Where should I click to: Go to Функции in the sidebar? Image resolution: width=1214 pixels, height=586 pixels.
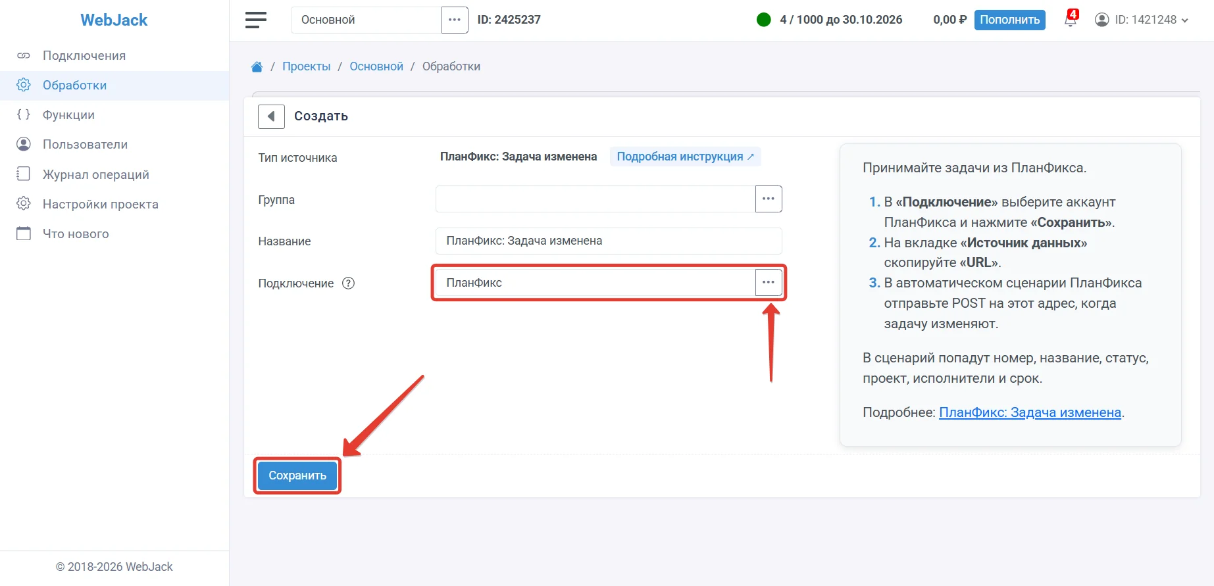tap(114, 114)
